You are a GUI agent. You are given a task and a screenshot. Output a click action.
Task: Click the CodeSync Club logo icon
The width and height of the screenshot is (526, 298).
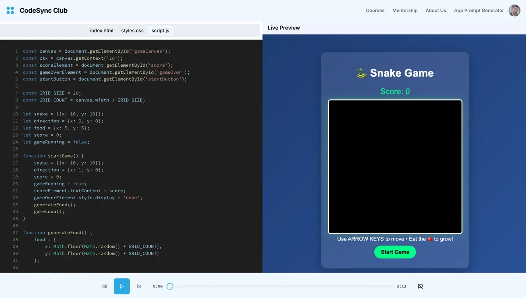pyautogui.click(x=10, y=10)
